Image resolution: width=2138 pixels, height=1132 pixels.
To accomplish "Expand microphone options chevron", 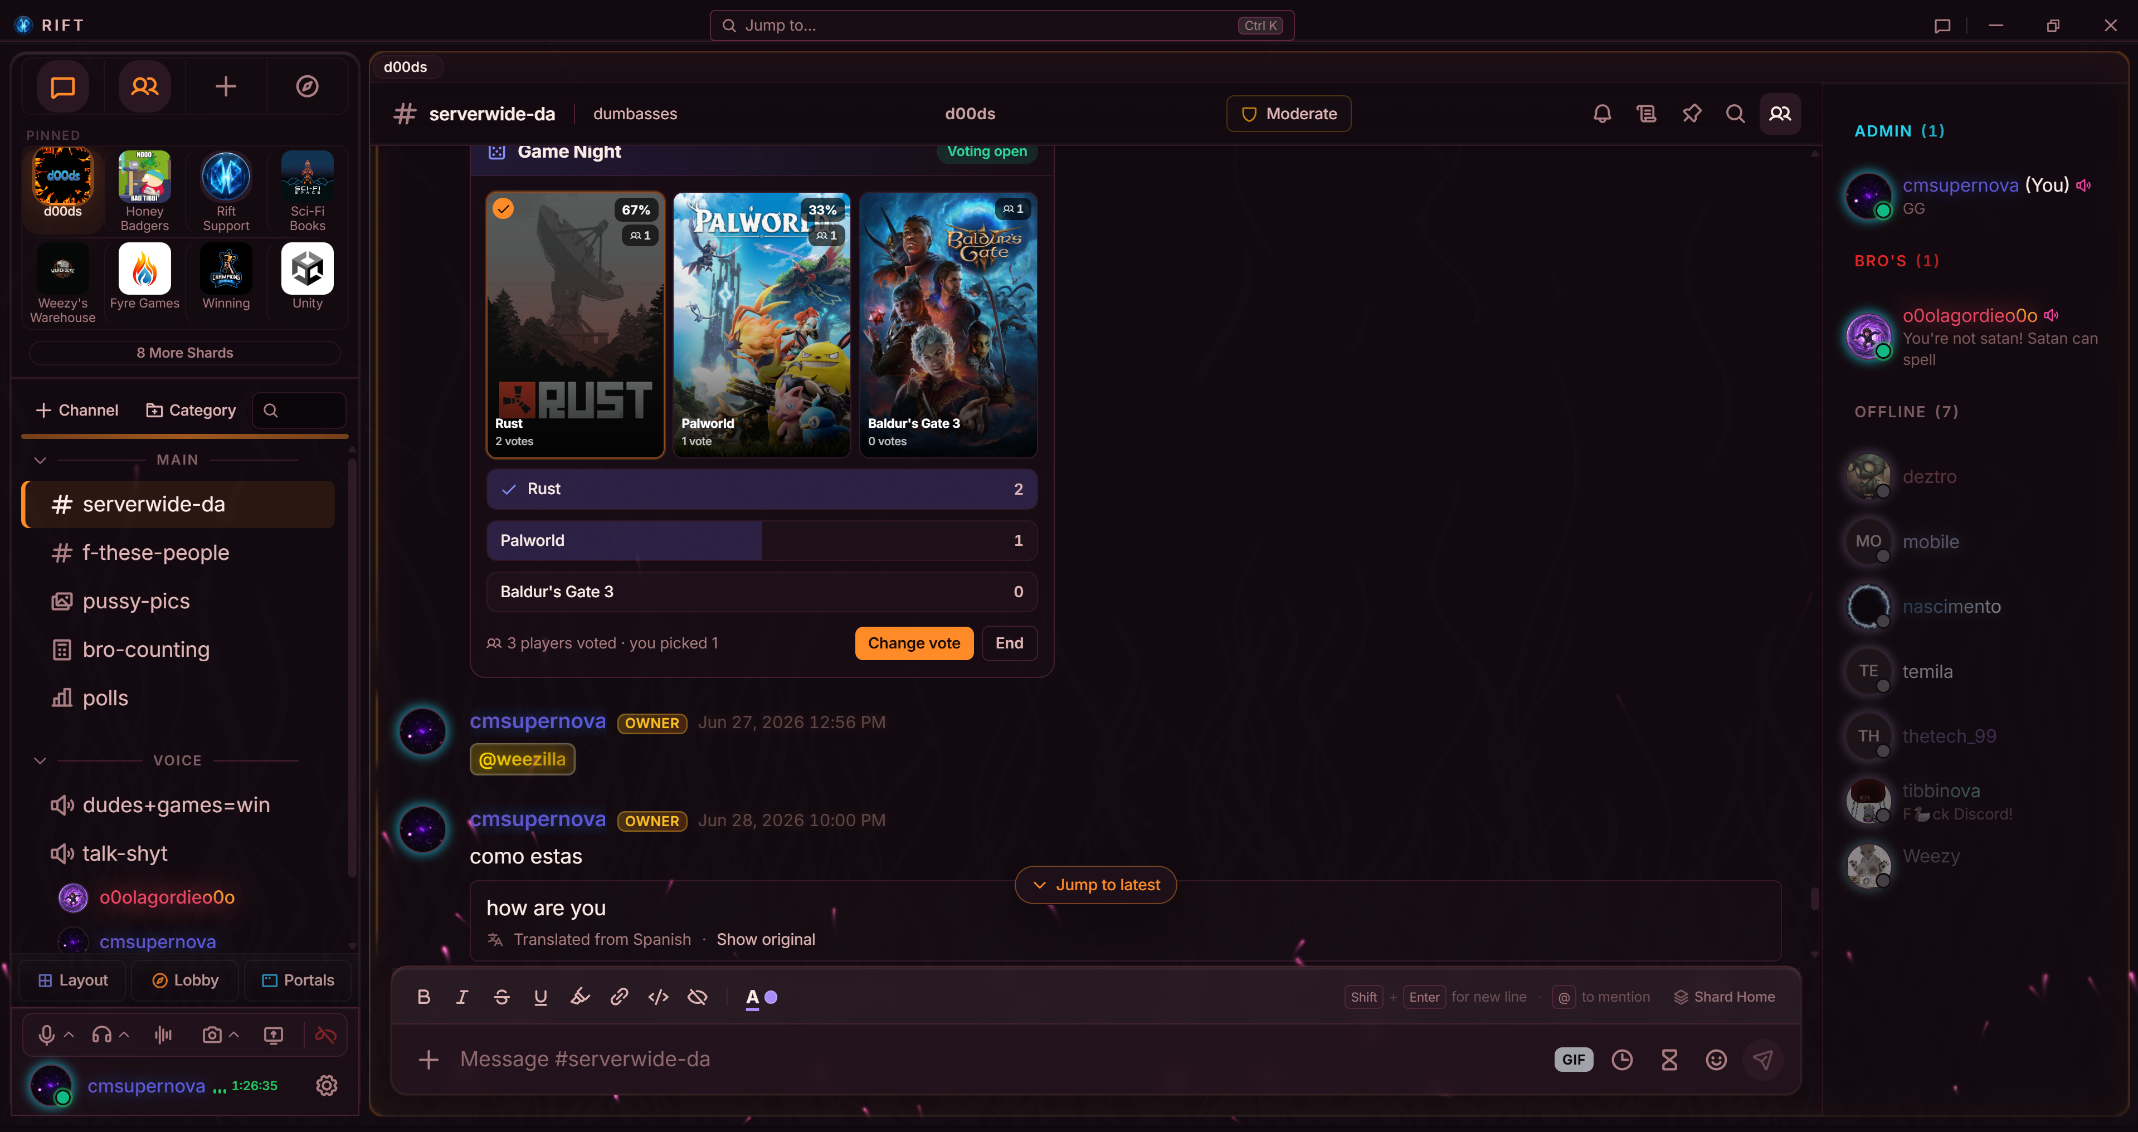I will click(69, 1035).
